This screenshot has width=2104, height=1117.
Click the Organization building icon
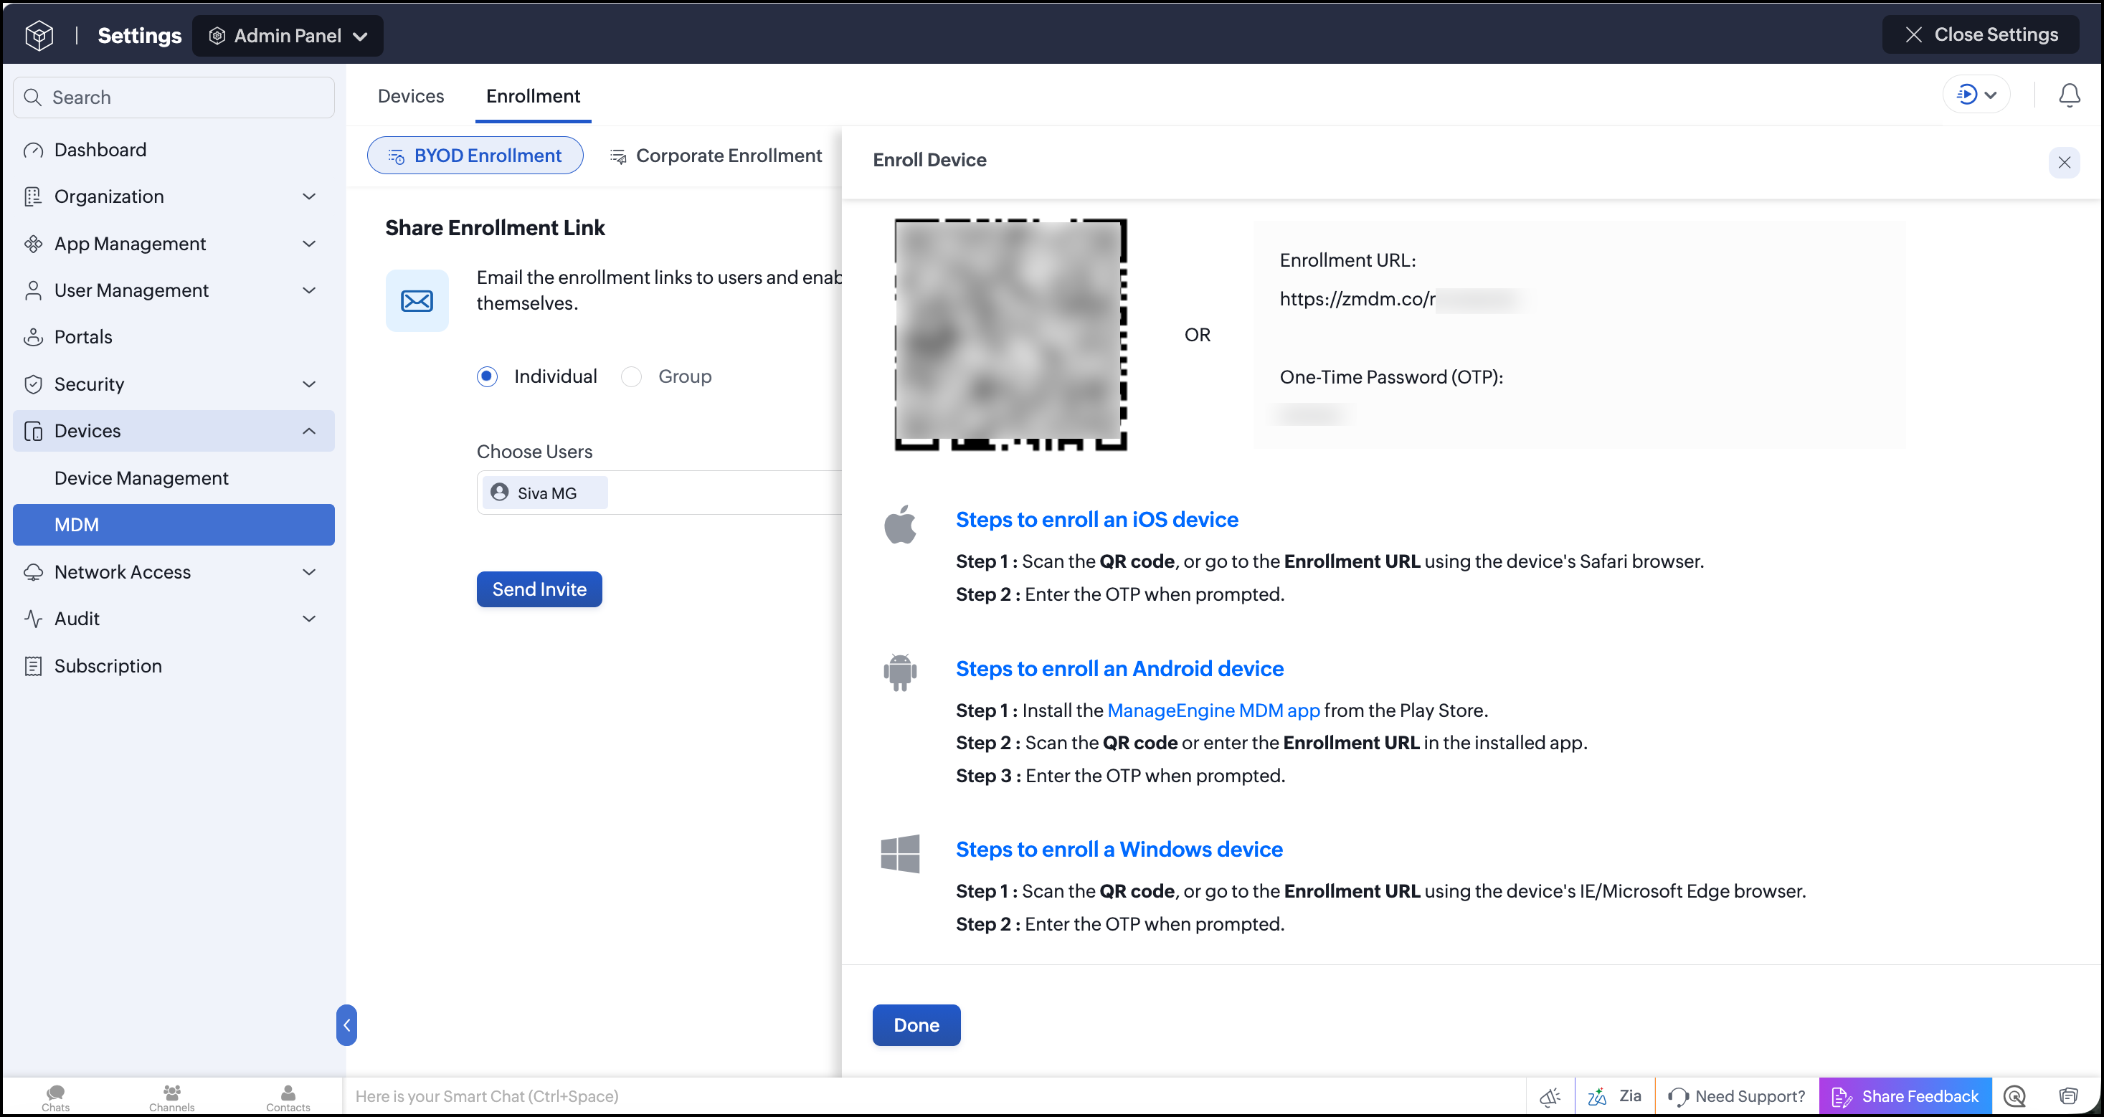click(x=34, y=196)
